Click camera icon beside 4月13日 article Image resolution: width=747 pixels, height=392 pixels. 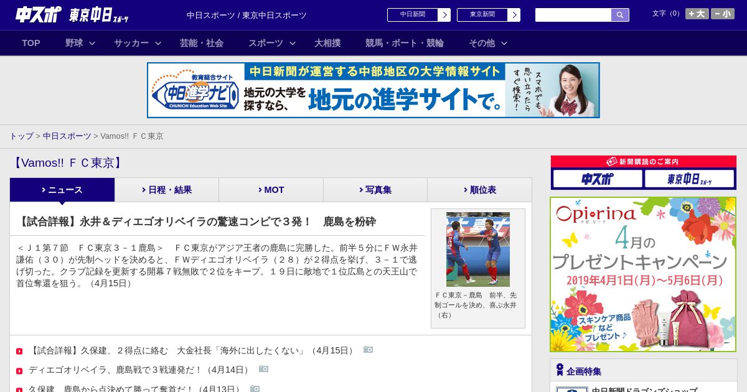tap(255, 388)
